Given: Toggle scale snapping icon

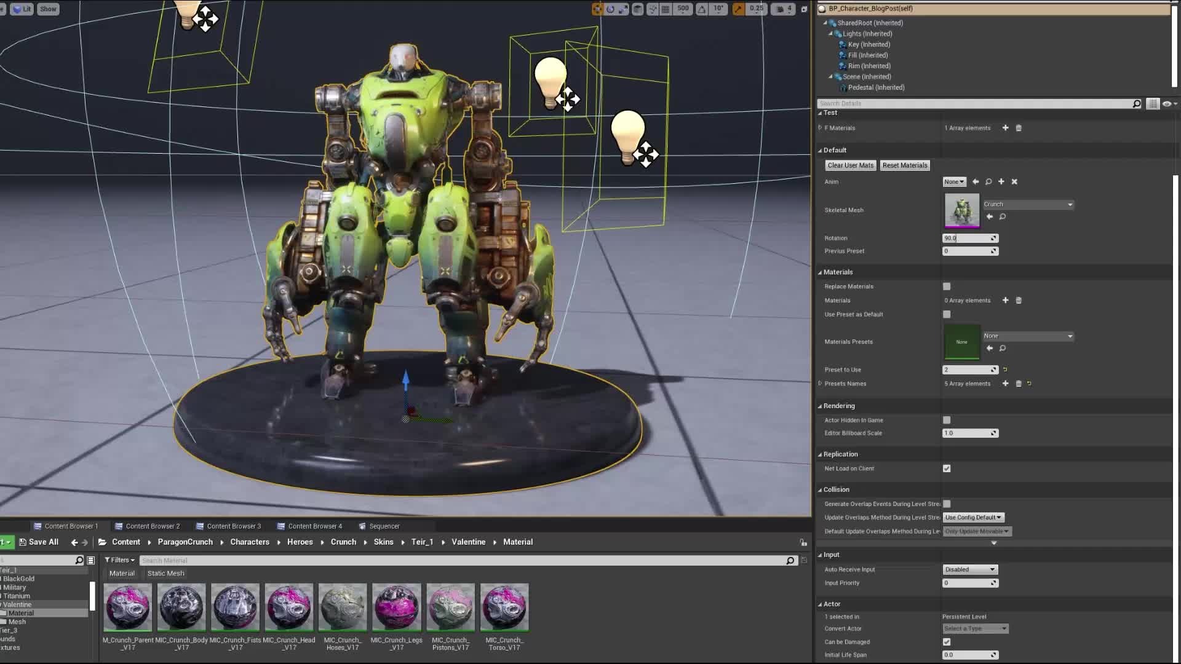Looking at the screenshot, I should (738, 9).
